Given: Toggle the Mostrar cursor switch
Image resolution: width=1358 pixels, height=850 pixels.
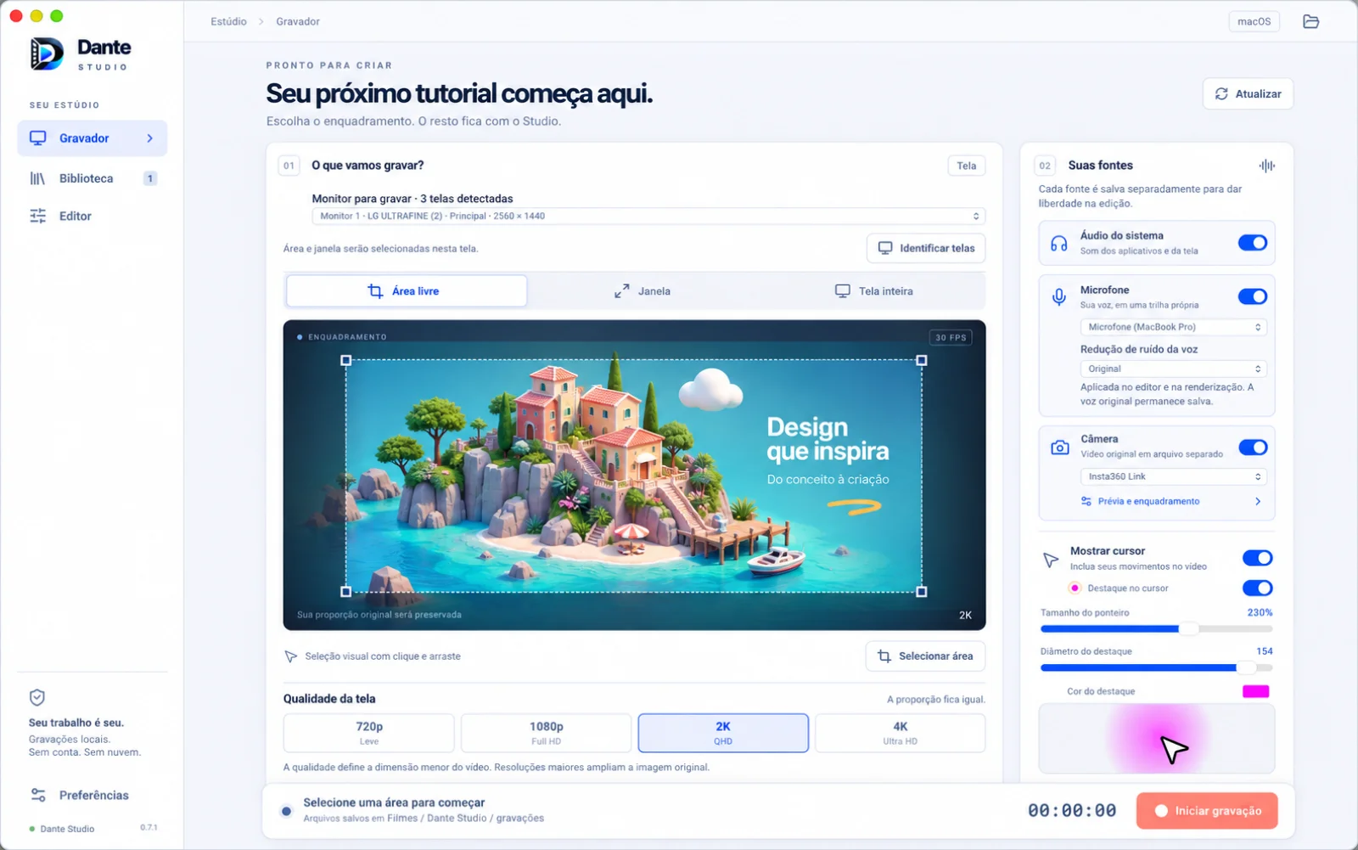Looking at the screenshot, I should 1257,558.
